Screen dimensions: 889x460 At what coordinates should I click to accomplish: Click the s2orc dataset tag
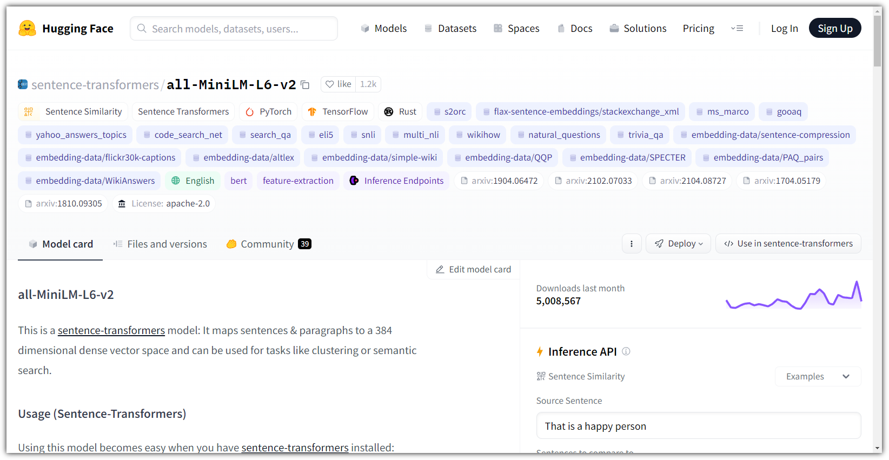pos(449,112)
